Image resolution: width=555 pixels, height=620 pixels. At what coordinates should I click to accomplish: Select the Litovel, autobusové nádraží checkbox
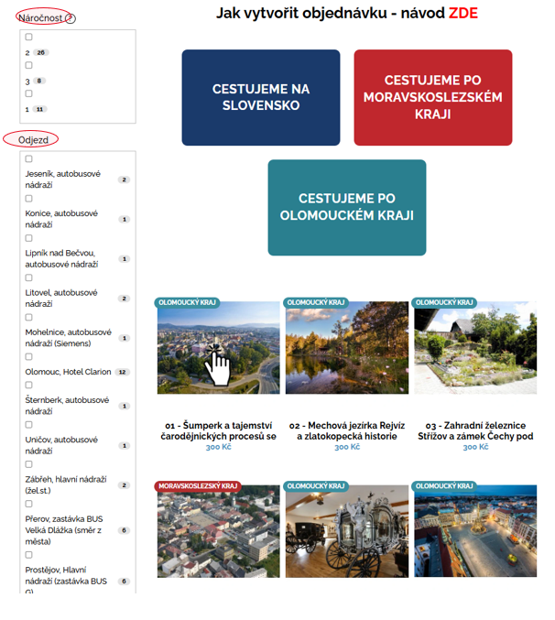[x=29, y=277]
